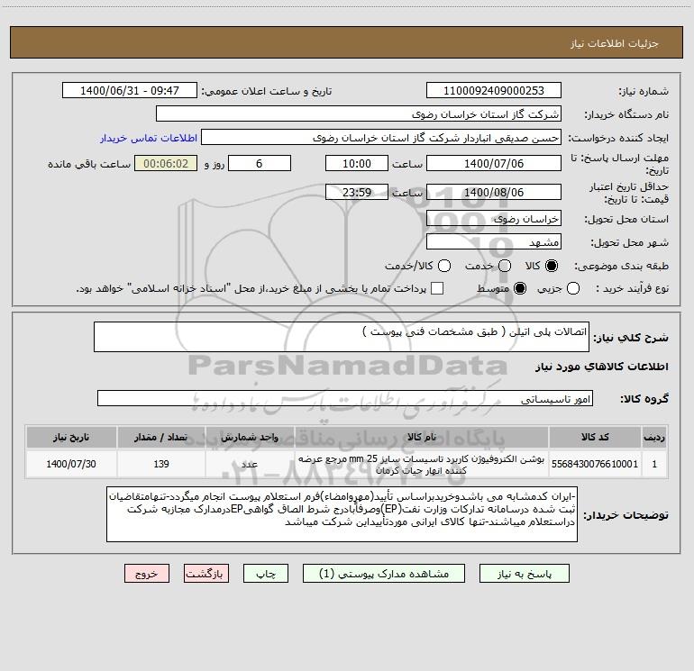Screen dimensions: 694x671
Task: Click the quantity cell 139
Action: click(x=161, y=464)
